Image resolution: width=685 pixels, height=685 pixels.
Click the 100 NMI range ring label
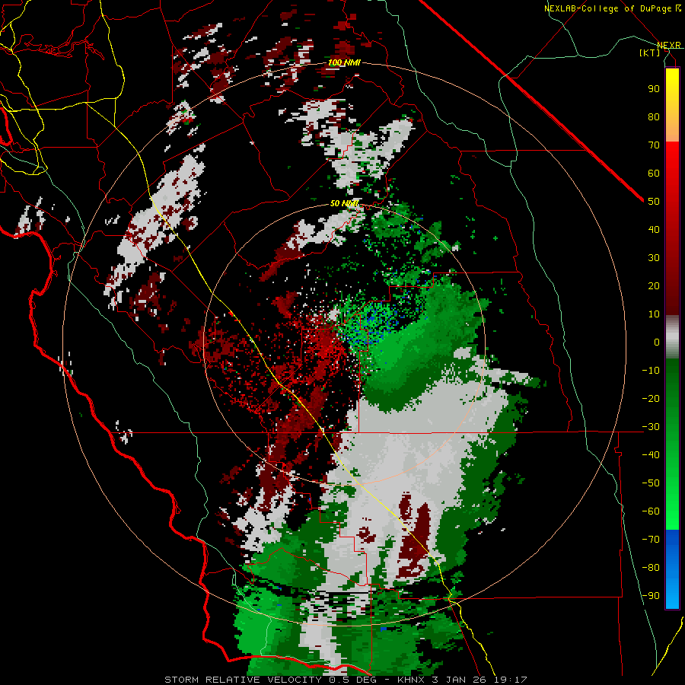pos(344,63)
